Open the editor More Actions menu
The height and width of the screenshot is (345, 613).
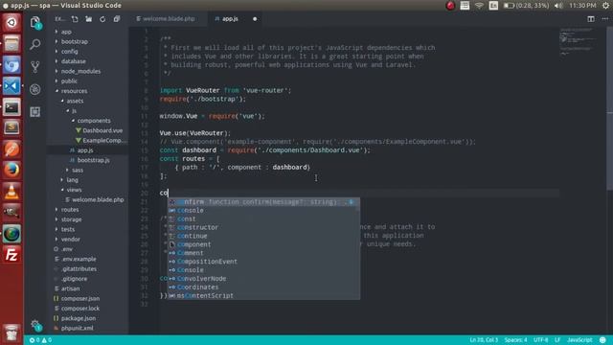coord(604,19)
